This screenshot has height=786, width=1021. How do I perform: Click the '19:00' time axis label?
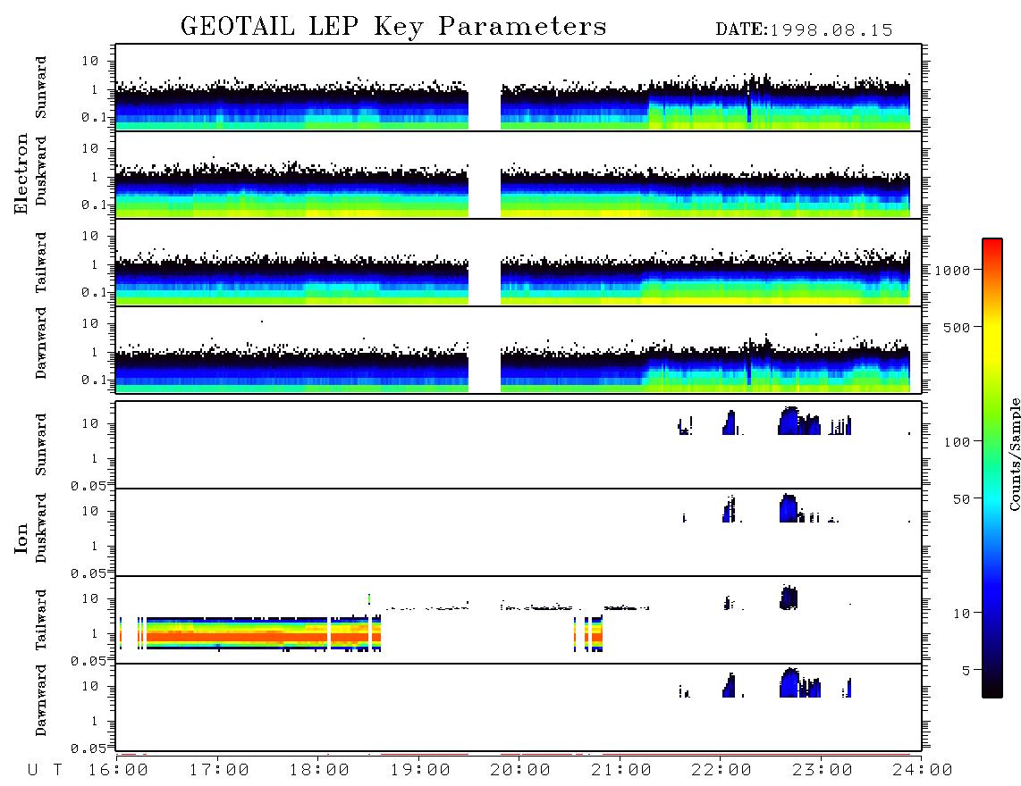pos(420,770)
